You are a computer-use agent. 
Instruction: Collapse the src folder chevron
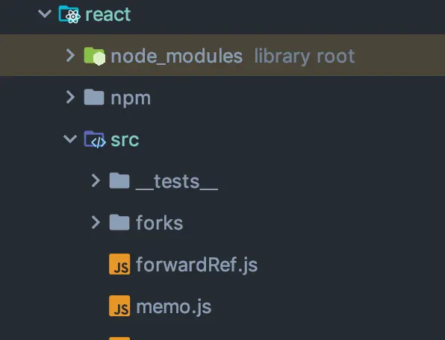[70, 139]
